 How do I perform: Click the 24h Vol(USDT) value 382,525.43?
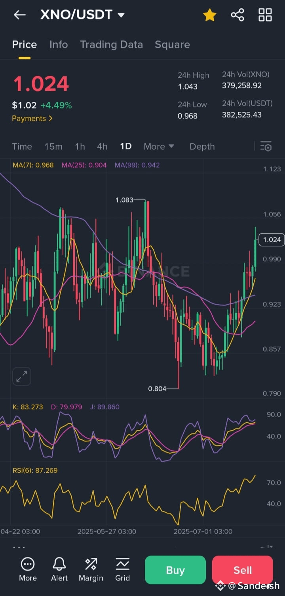click(242, 115)
